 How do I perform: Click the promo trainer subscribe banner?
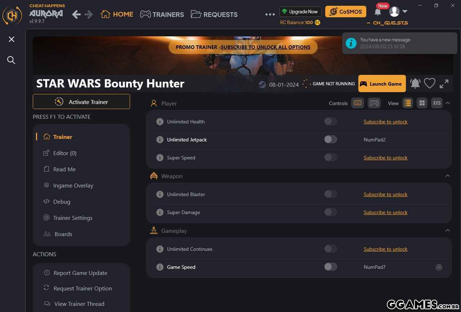(243, 47)
